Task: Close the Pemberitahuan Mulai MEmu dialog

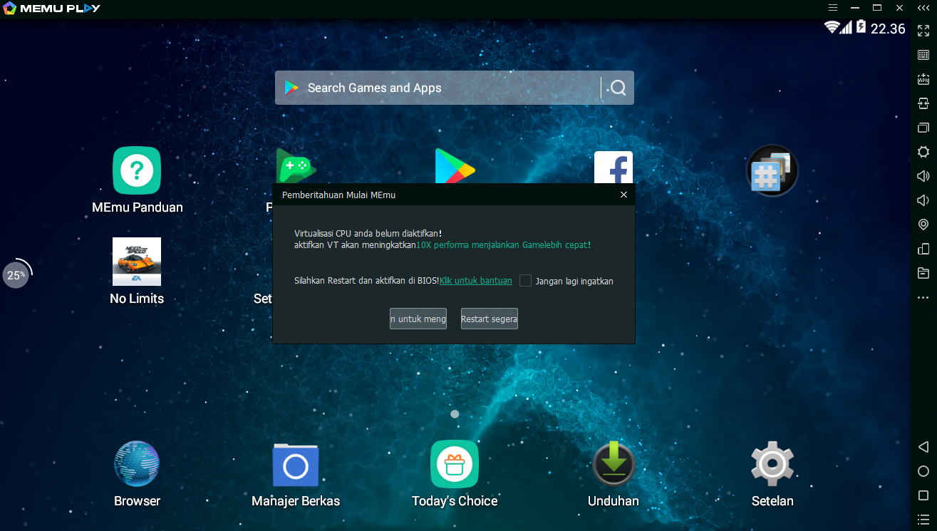Action: pyautogui.click(x=623, y=195)
